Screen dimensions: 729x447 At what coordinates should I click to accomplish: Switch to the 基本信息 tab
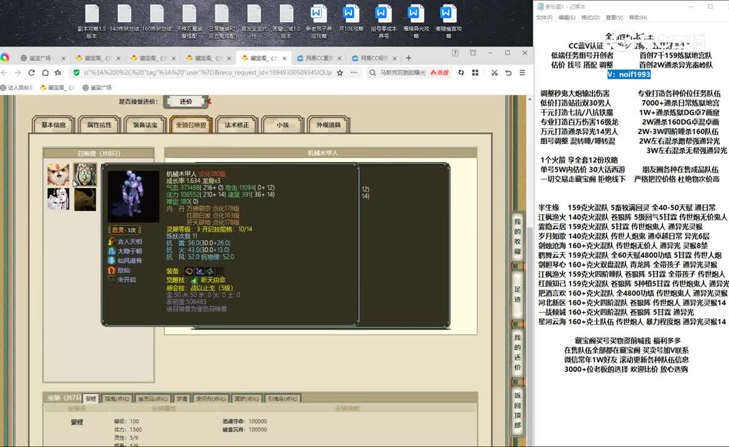click(53, 125)
